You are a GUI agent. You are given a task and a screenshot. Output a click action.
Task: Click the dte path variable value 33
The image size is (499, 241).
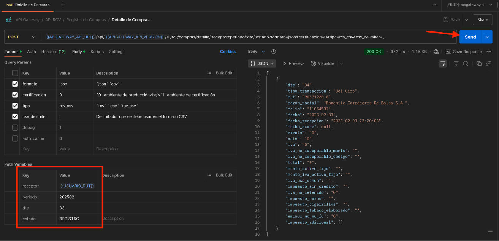pyautogui.click(x=62, y=208)
